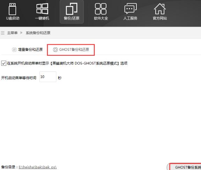Open the 软件大全 software collection

[101, 12]
